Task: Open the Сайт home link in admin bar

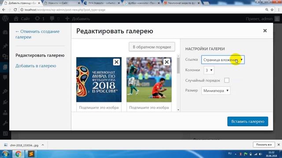Action: 22,18
